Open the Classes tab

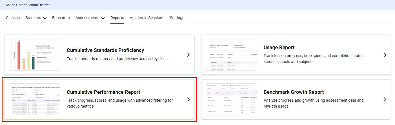13,18
